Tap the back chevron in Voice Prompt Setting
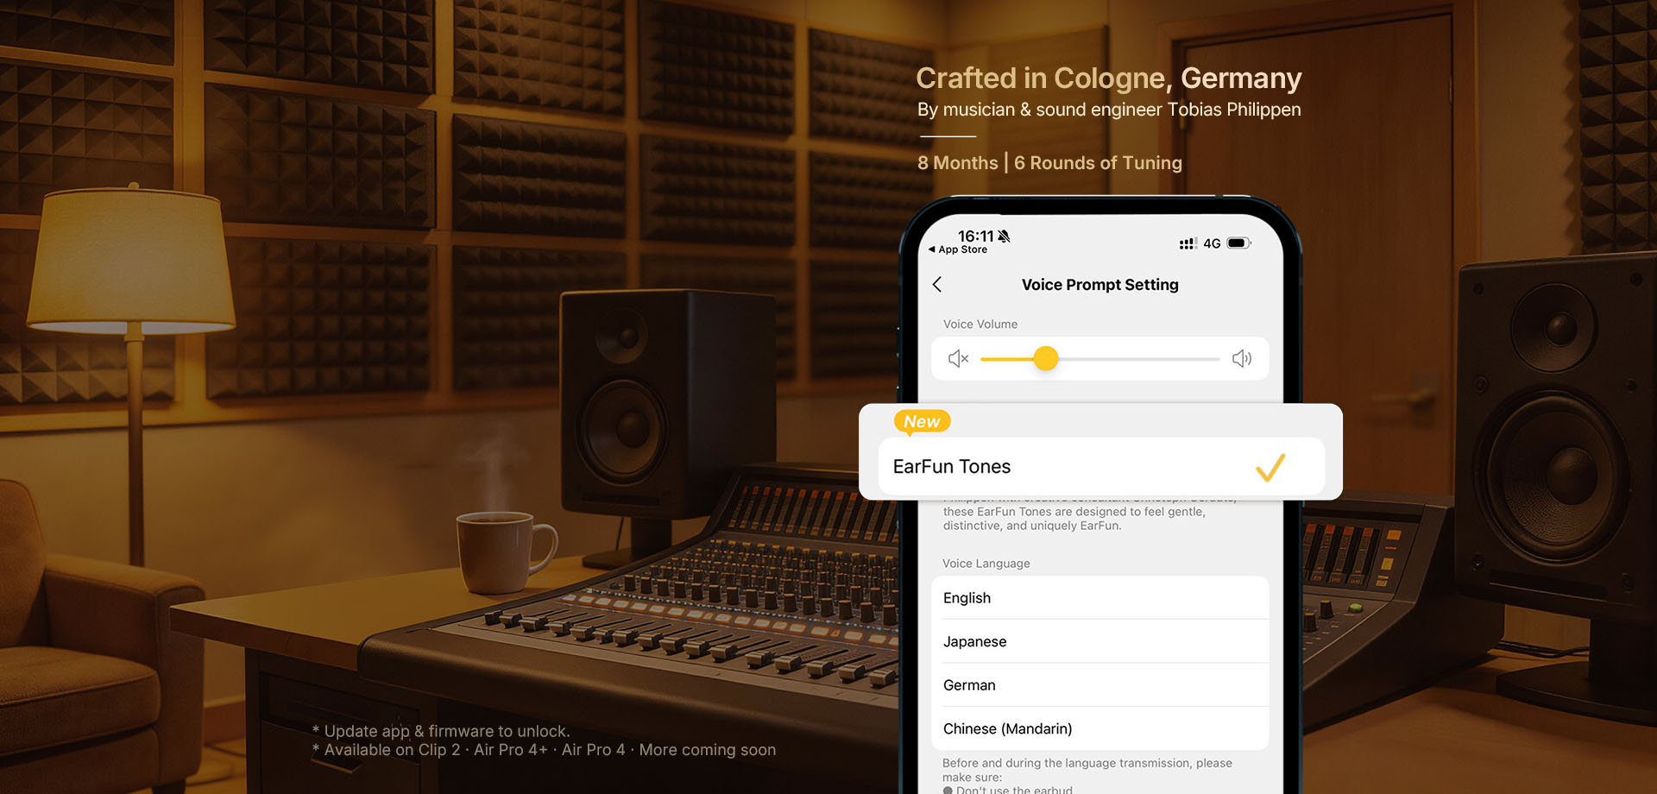The image size is (1657, 794). tap(937, 285)
